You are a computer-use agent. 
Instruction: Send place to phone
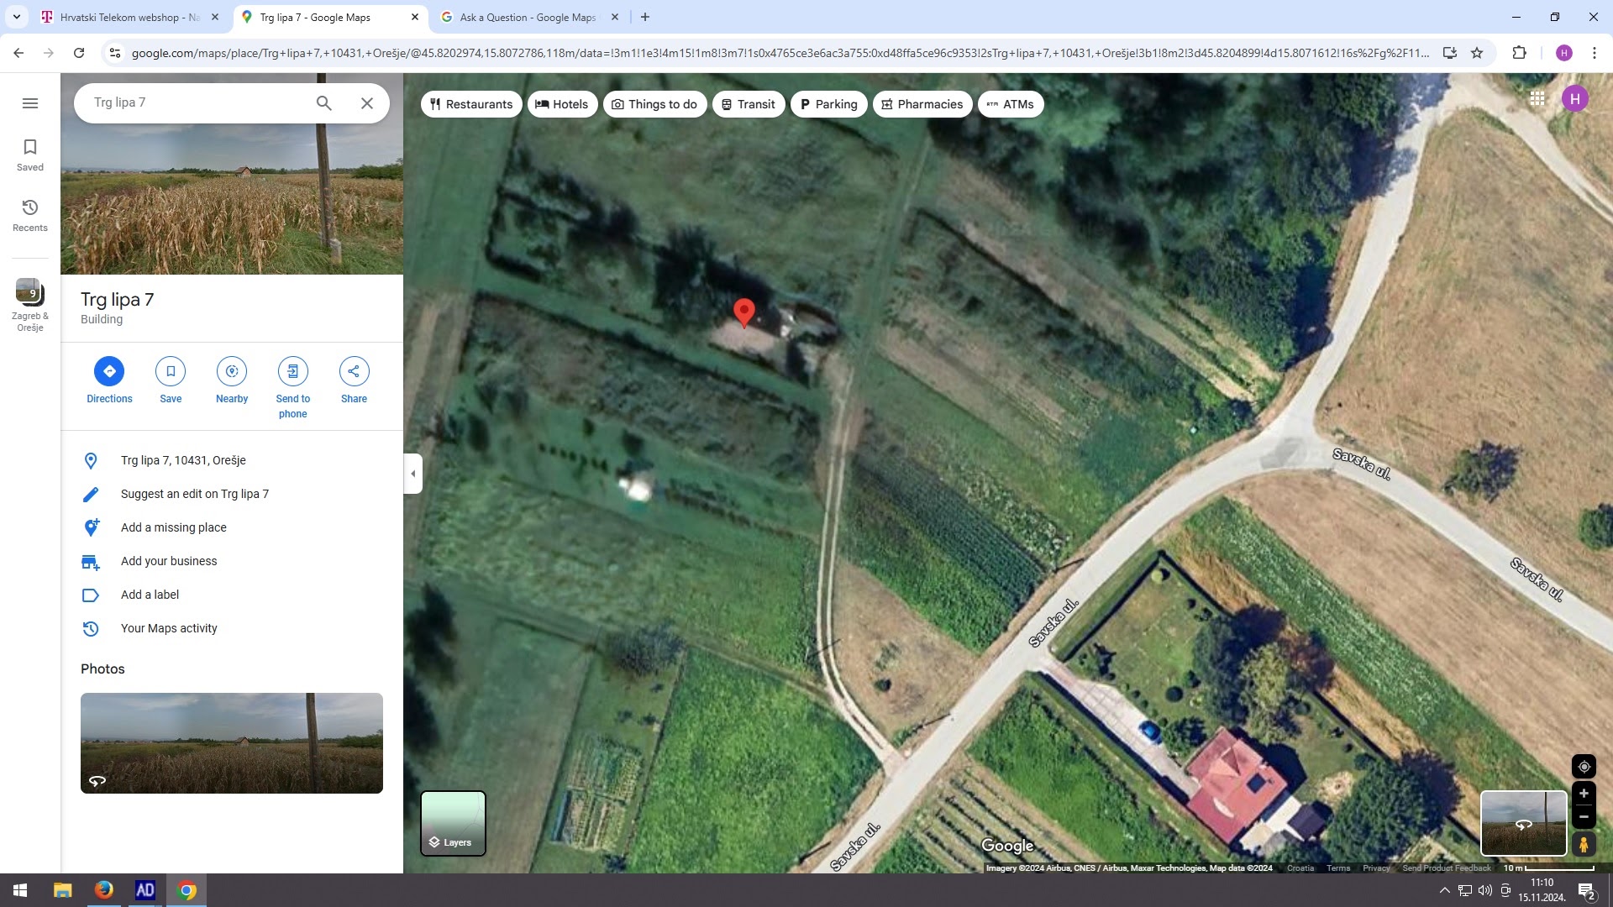(x=292, y=371)
